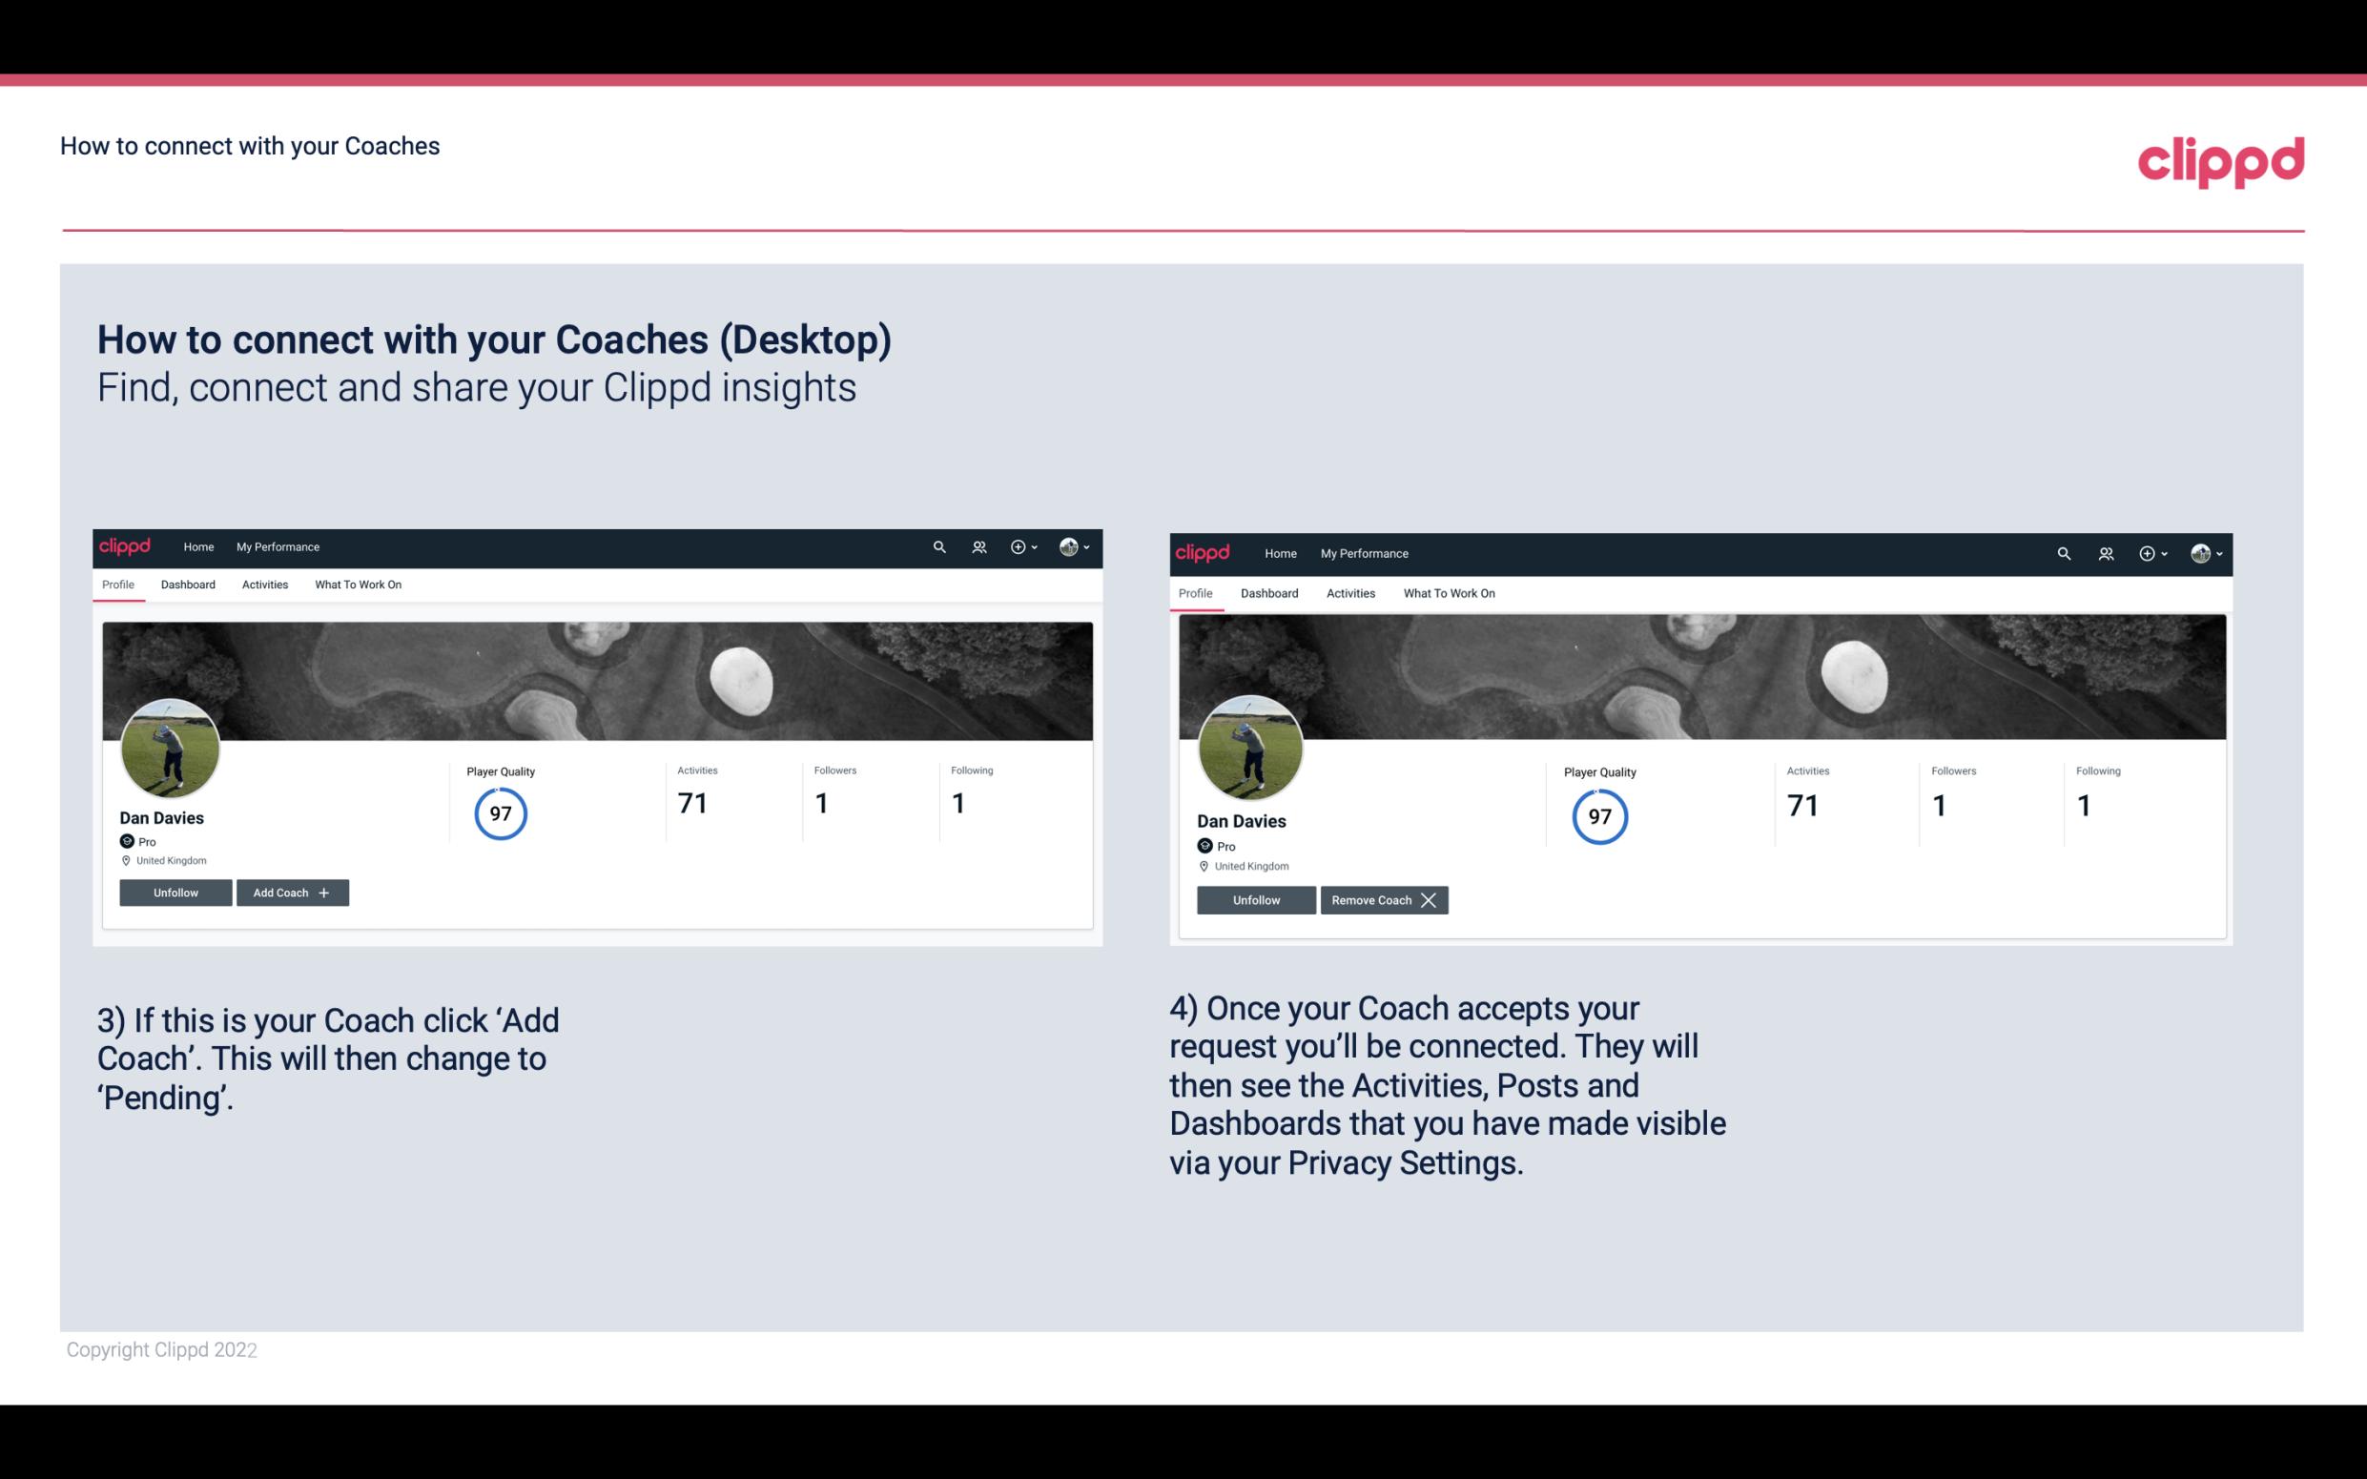This screenshot has width=2367, height=1479.
Task: Select the Profile tab on left screenshot
Action: click(117, 585)
